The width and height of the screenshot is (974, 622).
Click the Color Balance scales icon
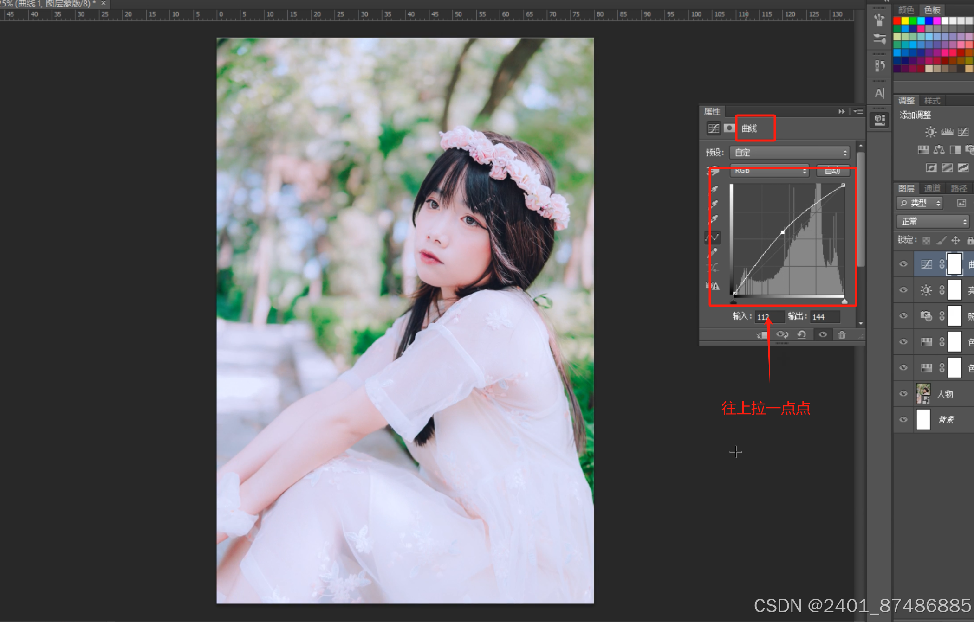tap(939, 149)
